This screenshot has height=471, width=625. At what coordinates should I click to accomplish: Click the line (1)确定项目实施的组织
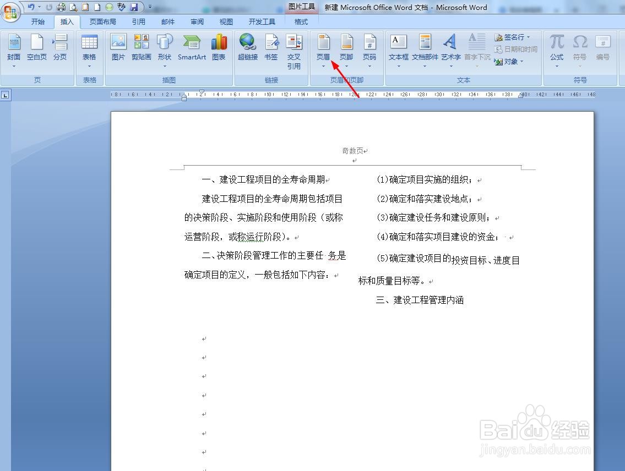point(425,180)
